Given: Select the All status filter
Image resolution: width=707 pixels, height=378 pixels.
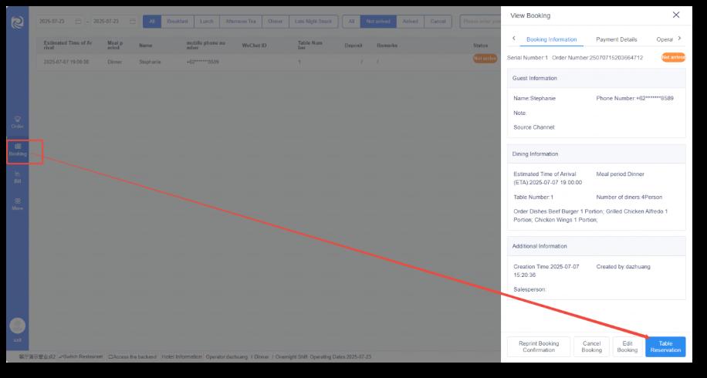Looking at the screenshot, I should tap(351, 22).
